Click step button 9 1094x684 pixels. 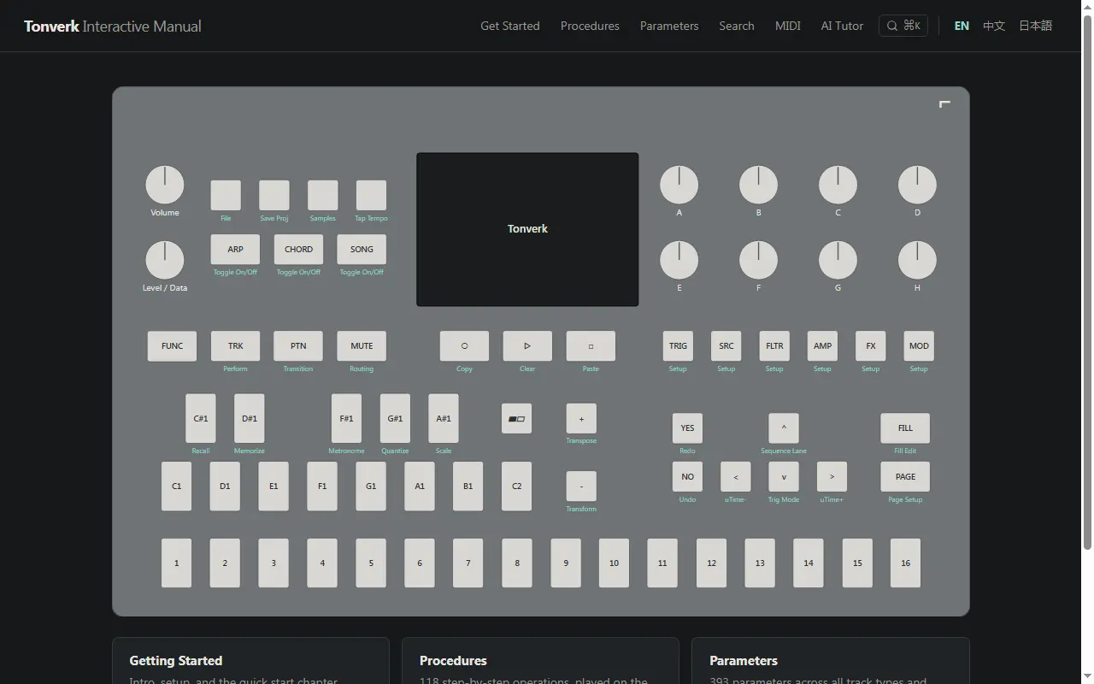click(566, 563)
